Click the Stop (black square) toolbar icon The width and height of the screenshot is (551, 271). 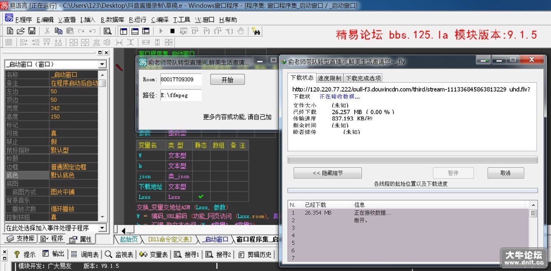pyautogui.click(x=172, y=31)
